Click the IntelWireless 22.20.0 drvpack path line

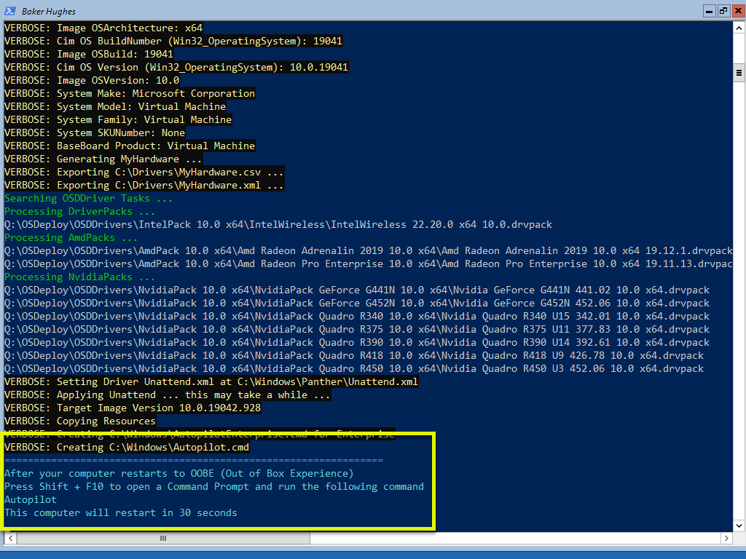click(x=278, y=224)
